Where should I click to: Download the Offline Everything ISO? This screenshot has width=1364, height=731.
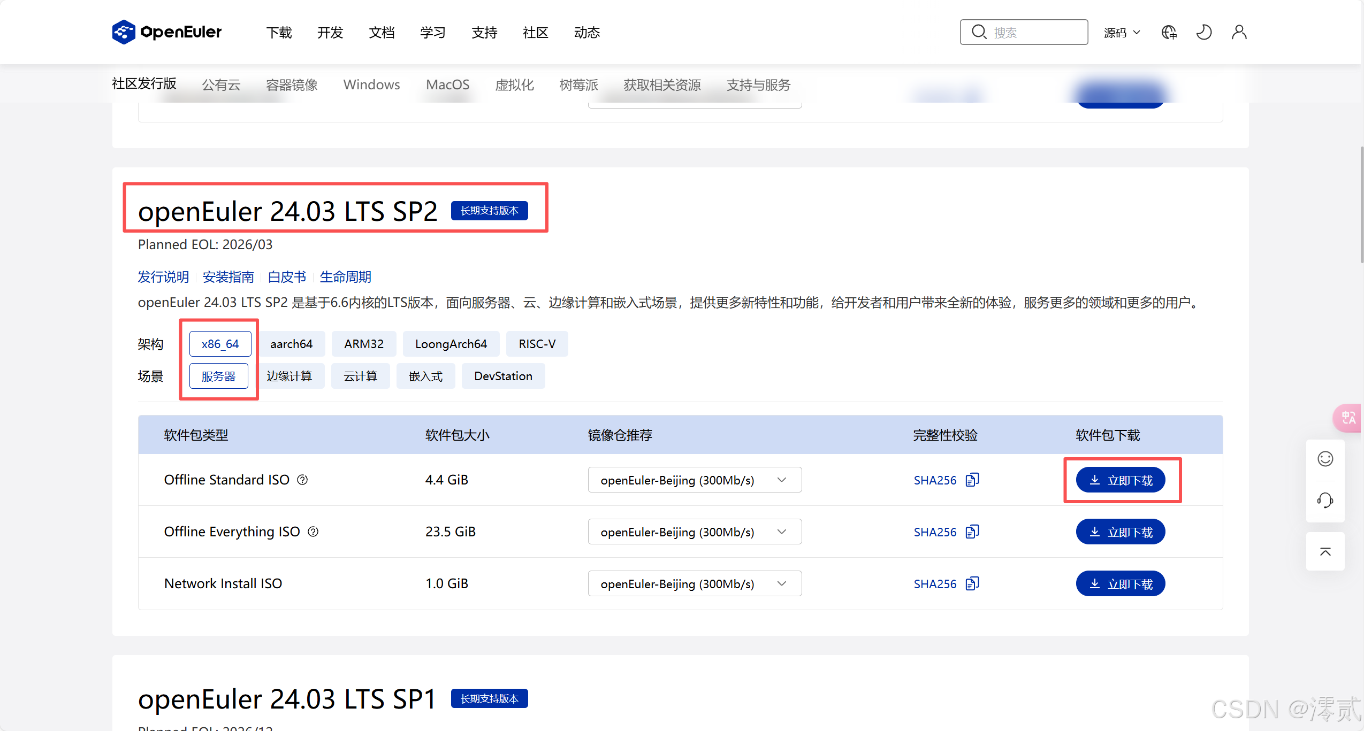point(1120,532)
